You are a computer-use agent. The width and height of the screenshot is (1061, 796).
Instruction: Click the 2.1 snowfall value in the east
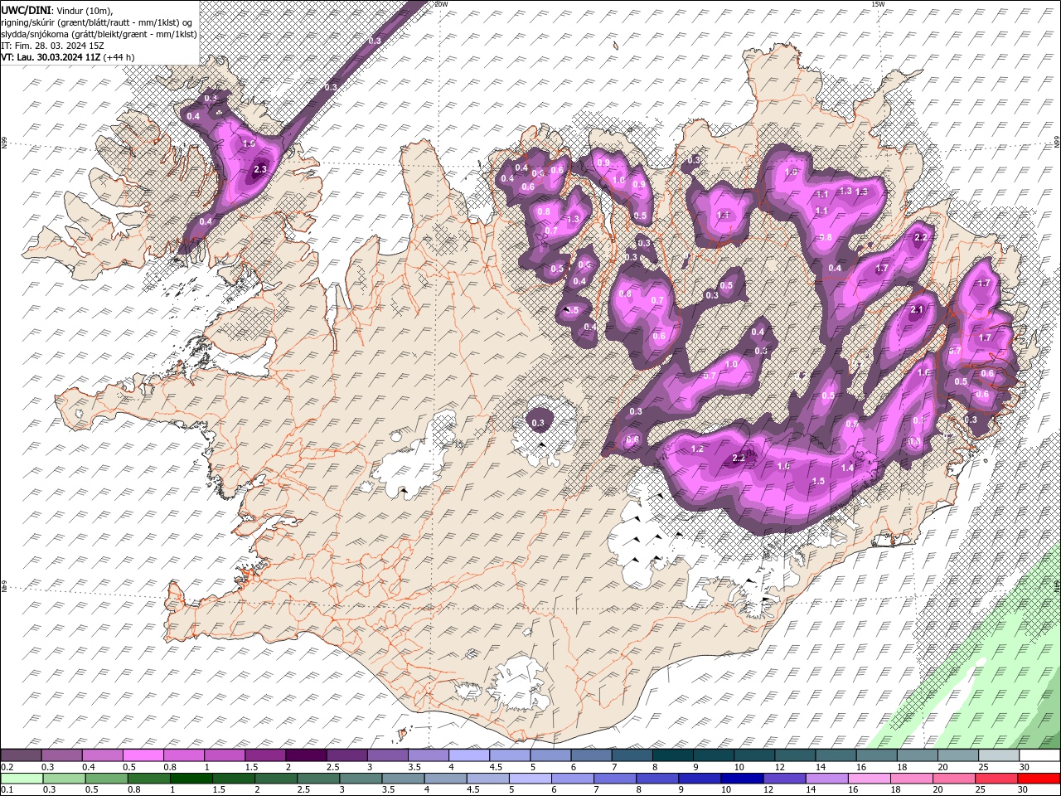tap(917, 310)
